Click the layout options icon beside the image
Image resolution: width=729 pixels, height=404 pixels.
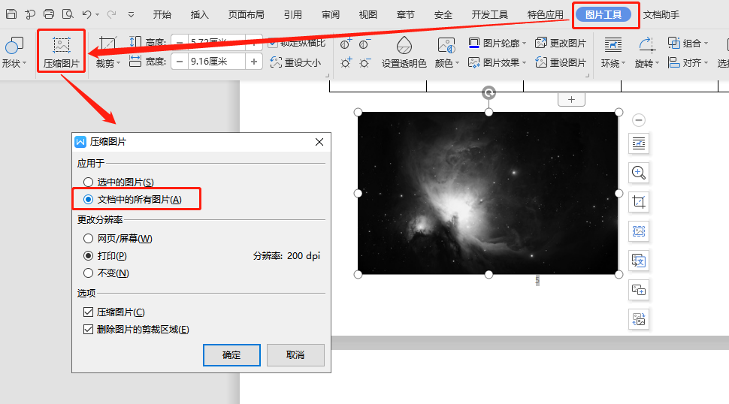pyautogui.click(x=639, y=143)
